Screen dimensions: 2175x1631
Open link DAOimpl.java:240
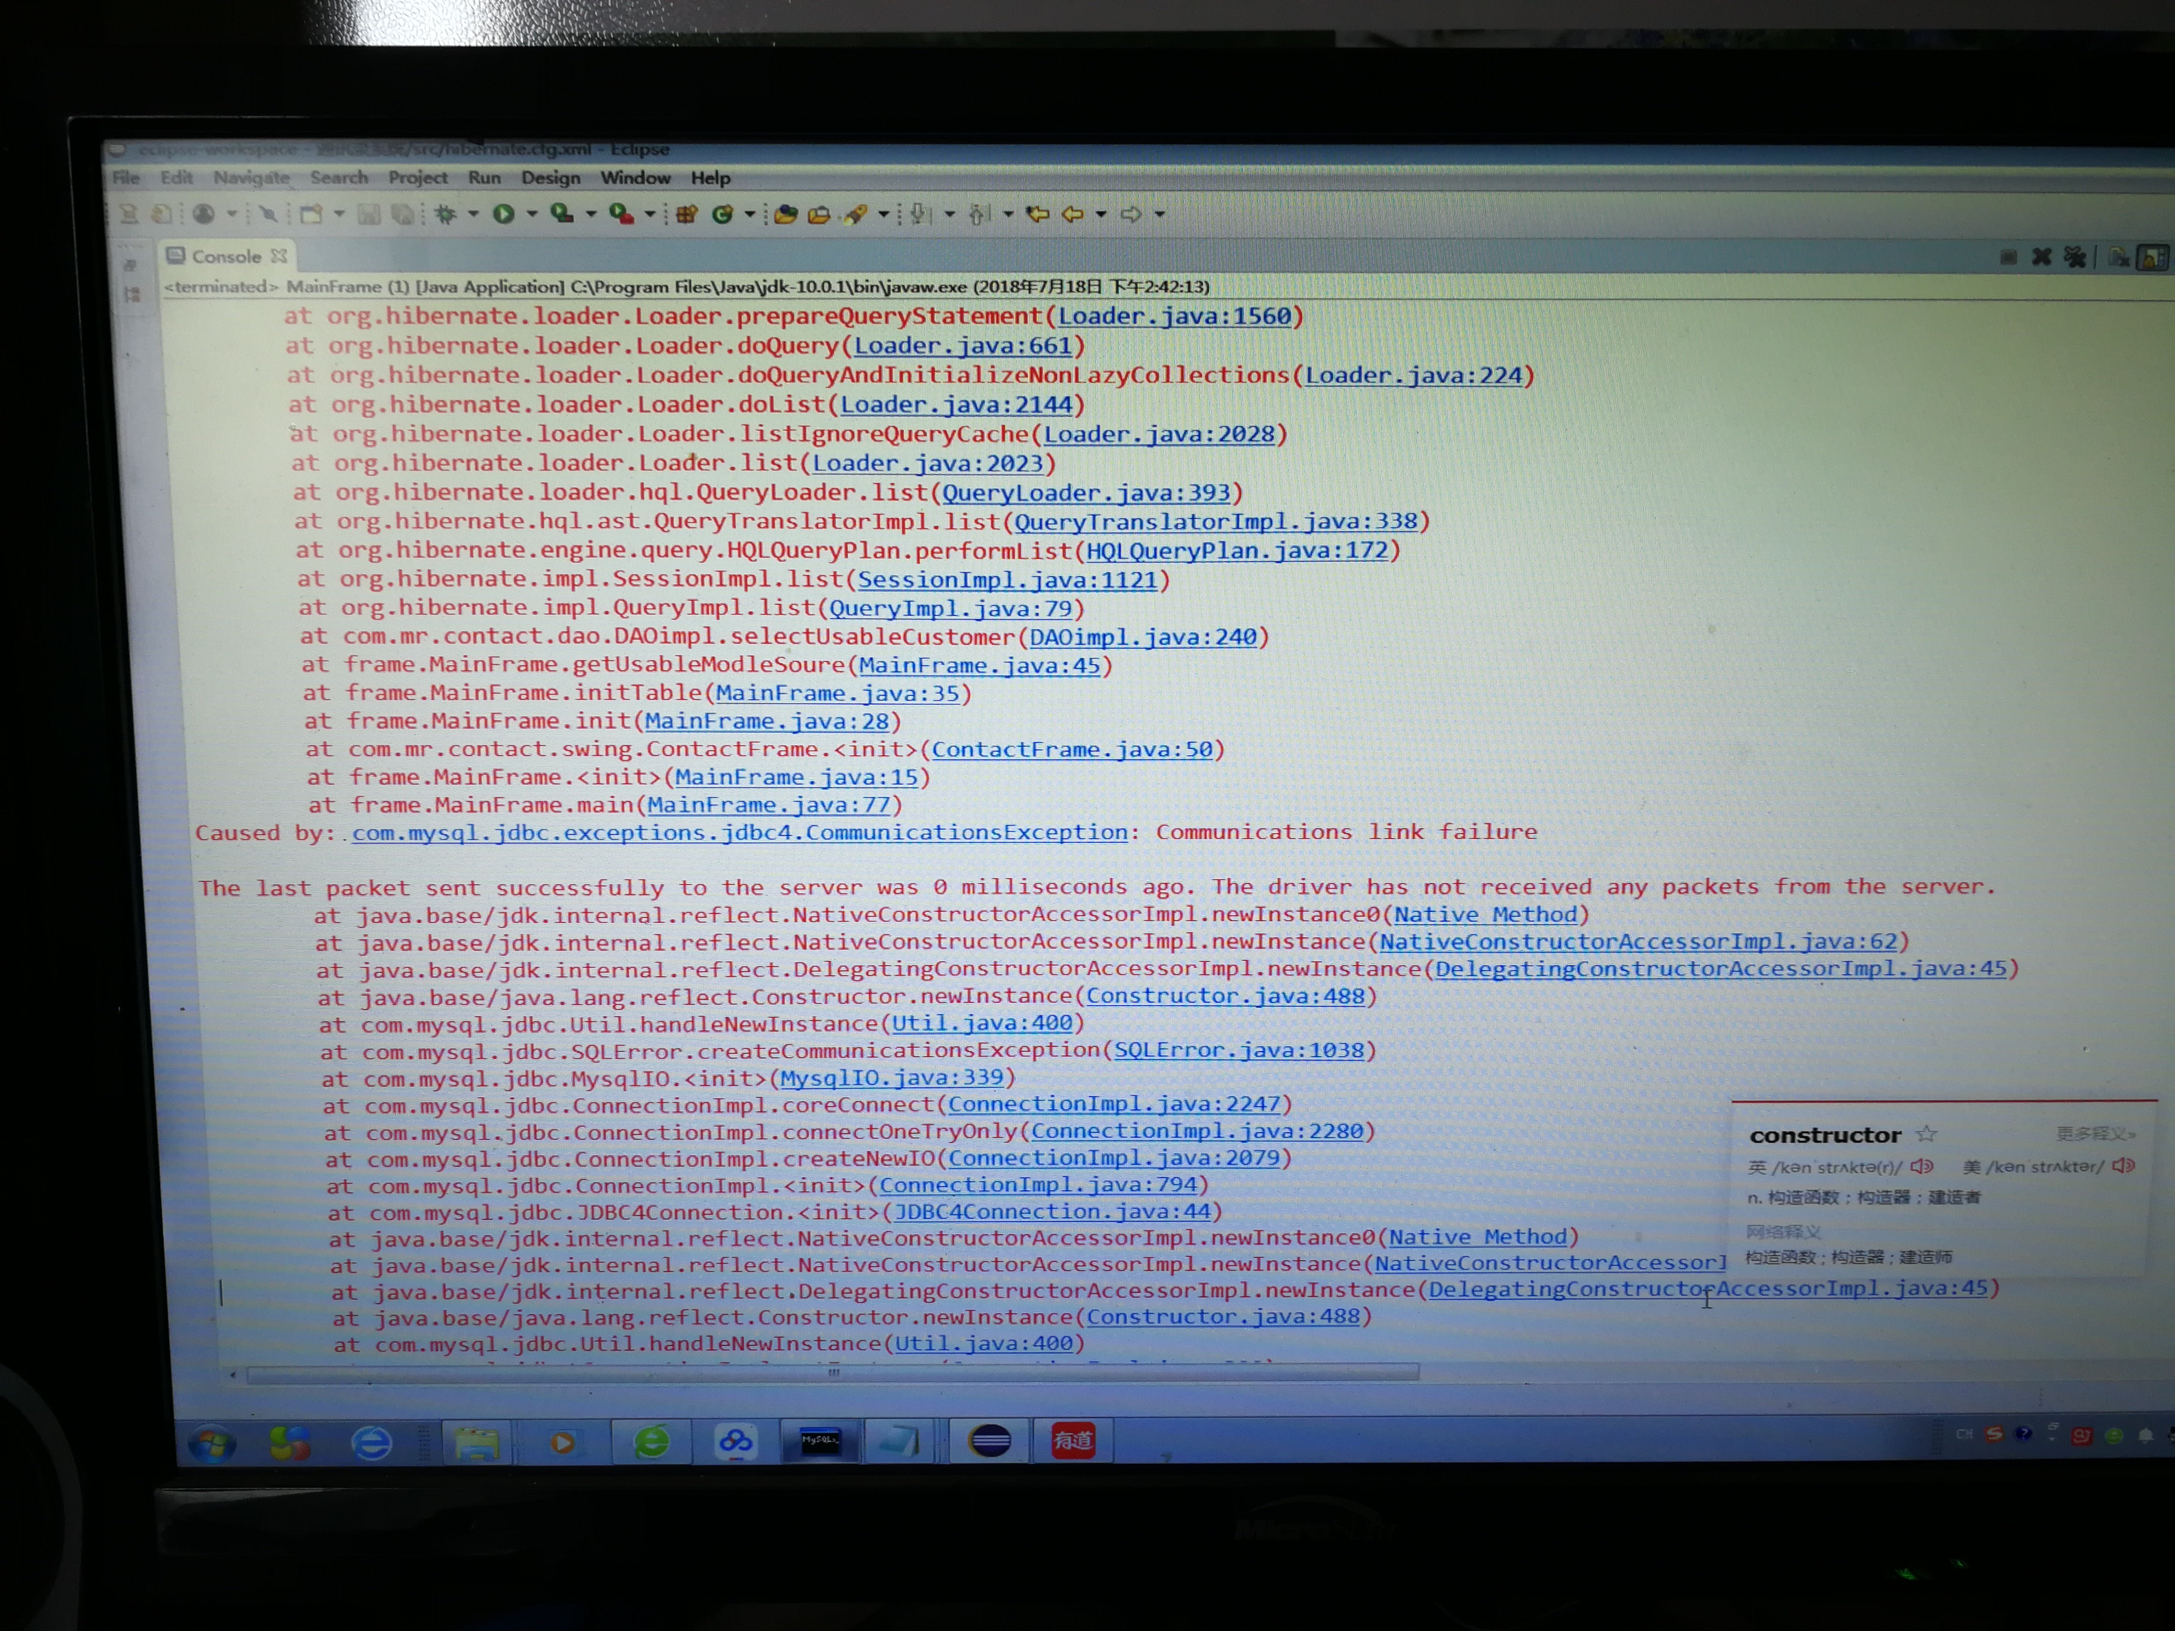(x=1142, y=637)
